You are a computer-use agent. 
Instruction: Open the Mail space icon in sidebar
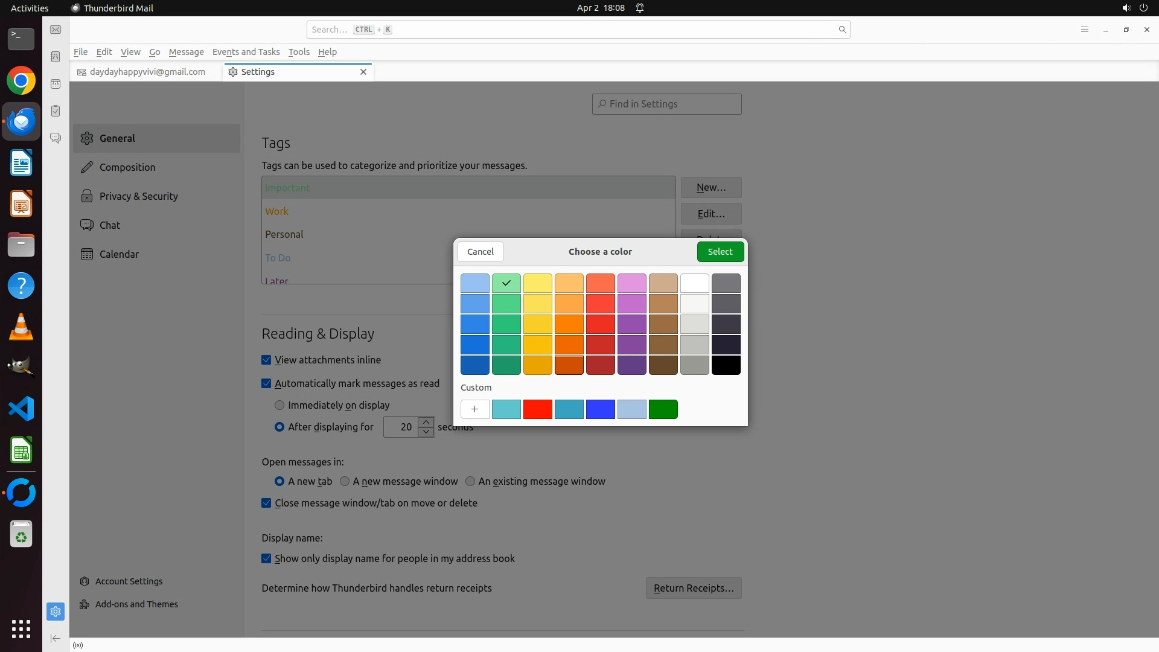pos(56,30)
